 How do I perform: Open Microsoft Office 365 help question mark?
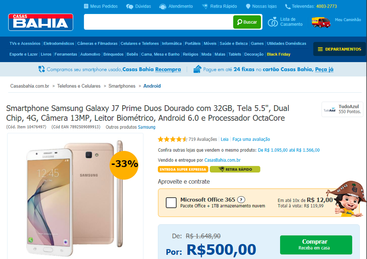pyautogui.click(x=241, y=200)
